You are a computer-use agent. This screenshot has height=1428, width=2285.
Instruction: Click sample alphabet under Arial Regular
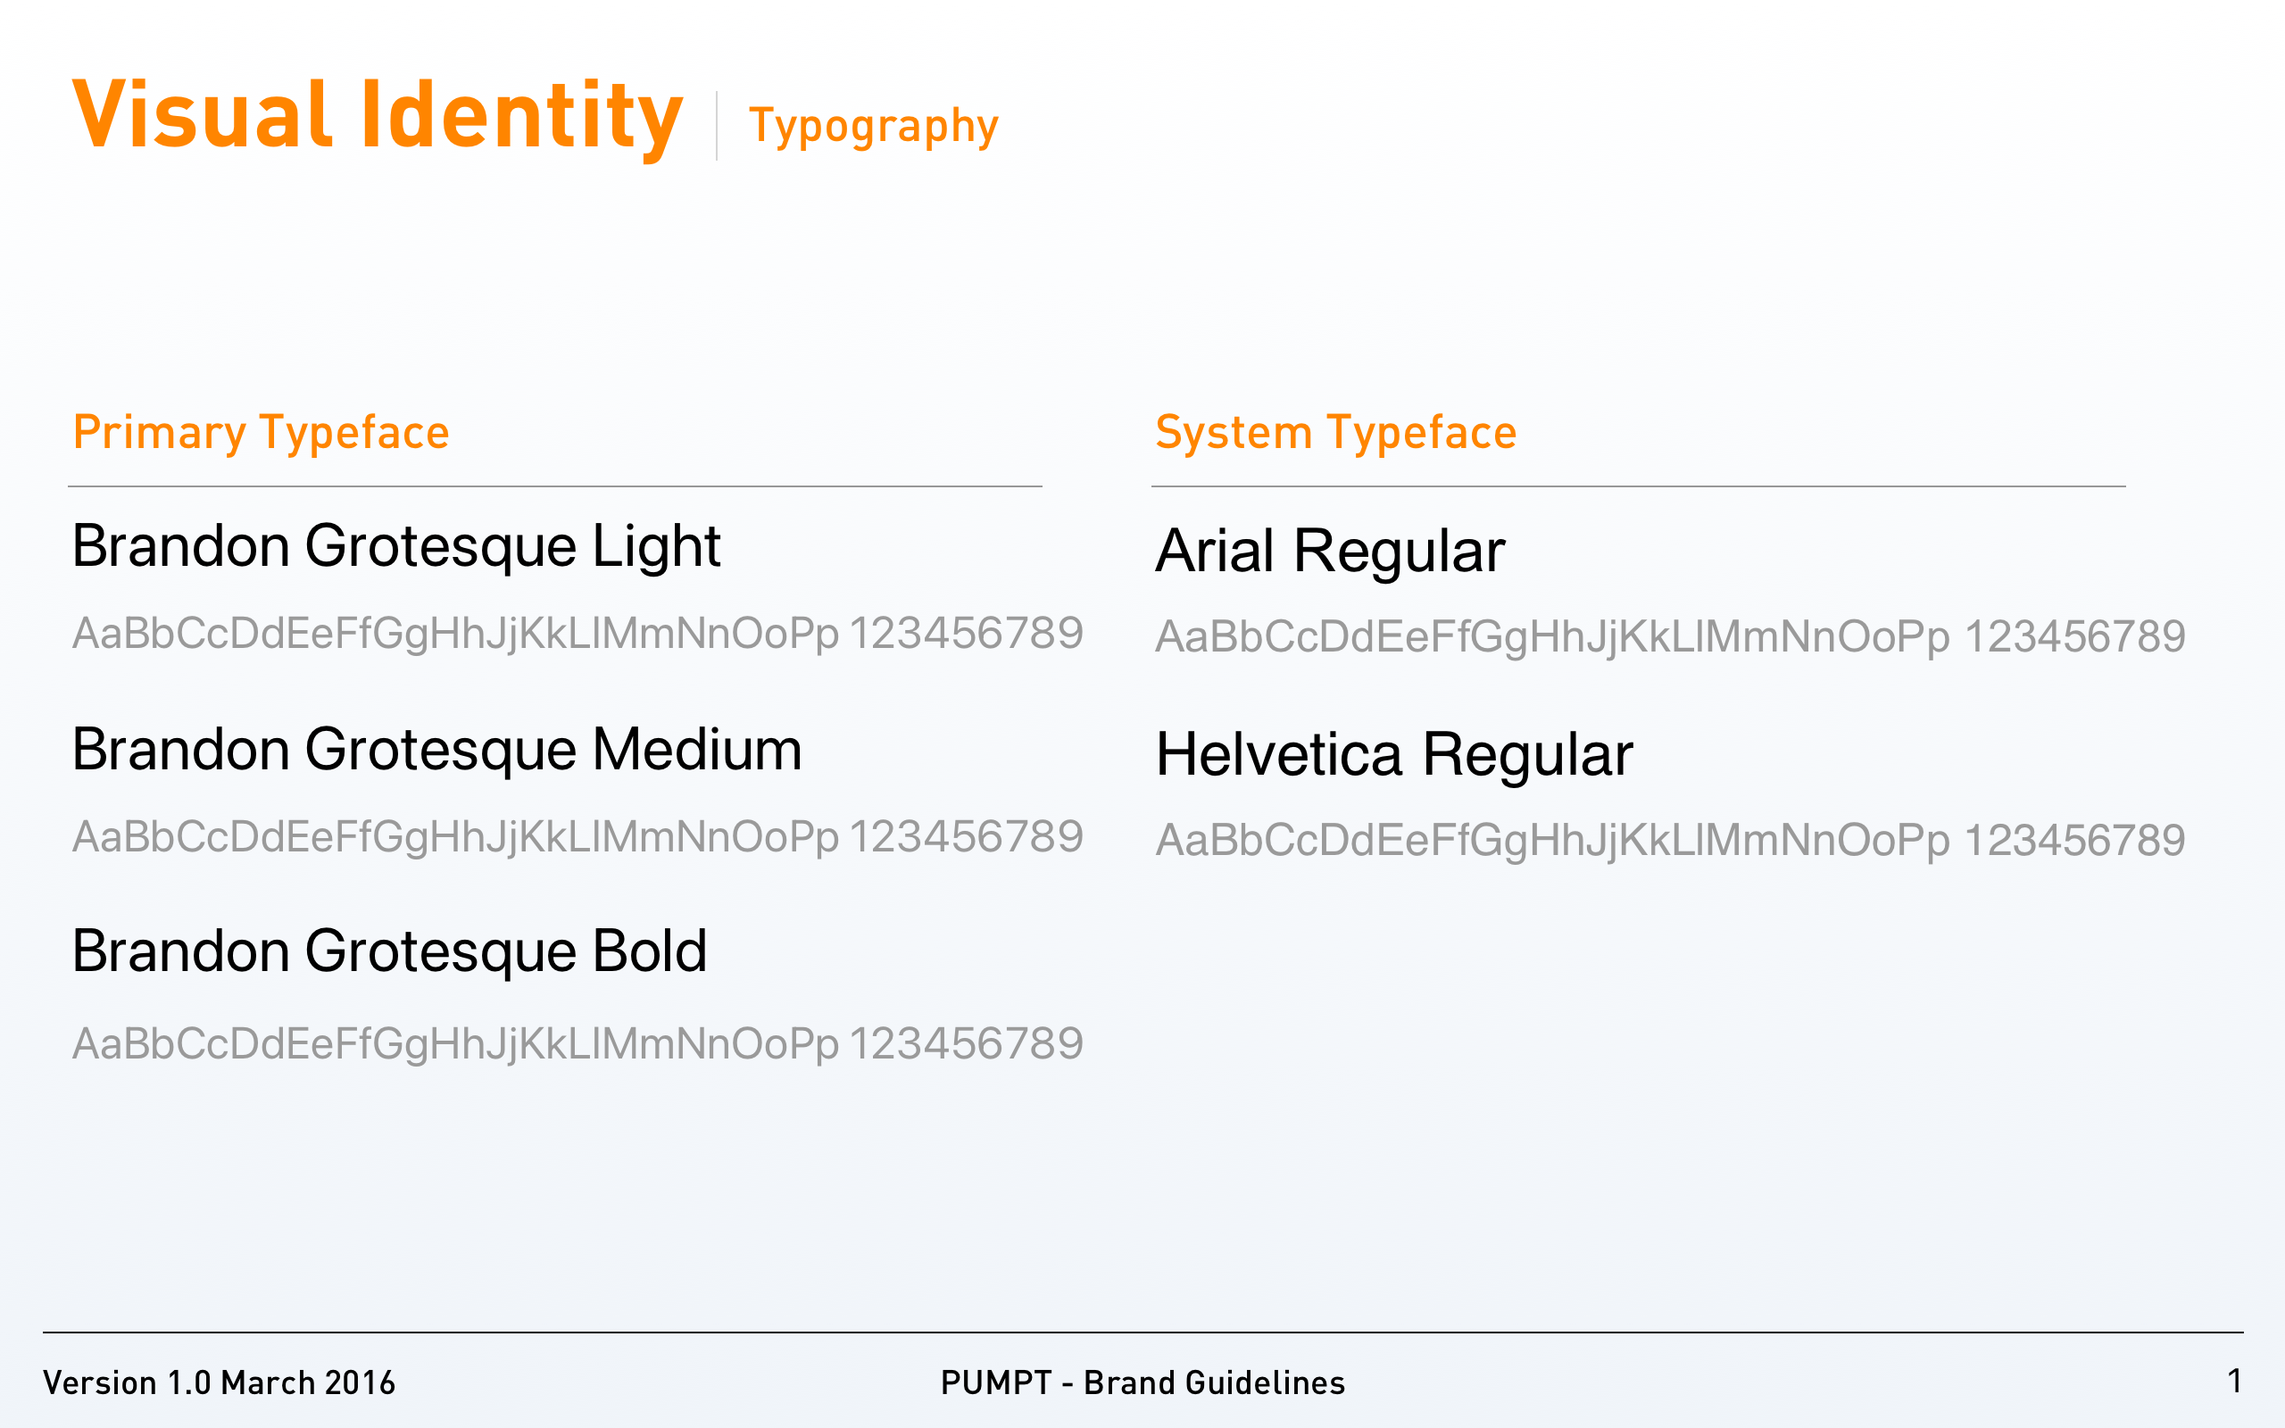[1669, 637]
